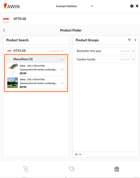This screenshot has width=140, height=178.
Task: Click the garden umbrella photo thumbnail
Action: (x=13, y=83)
